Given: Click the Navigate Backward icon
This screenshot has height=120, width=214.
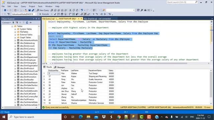Looking at the screenshot, I should point(5,10).
